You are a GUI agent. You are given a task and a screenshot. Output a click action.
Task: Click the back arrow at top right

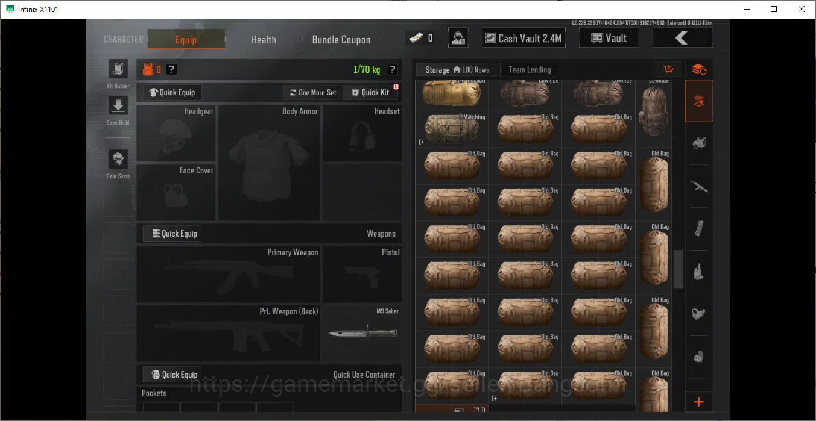coord(682,38)
